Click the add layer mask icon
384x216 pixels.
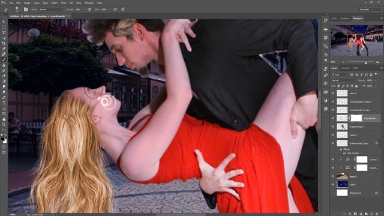point(355,214)
